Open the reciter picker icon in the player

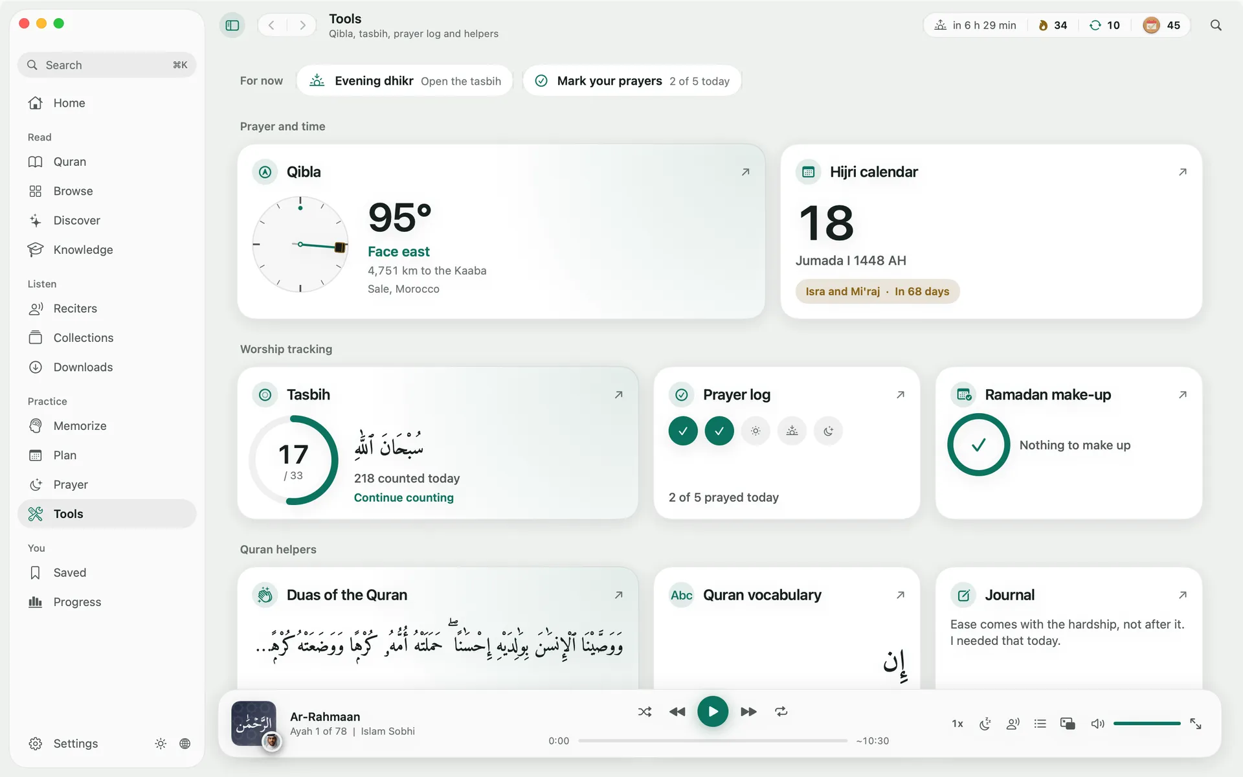pos(1013,723)
